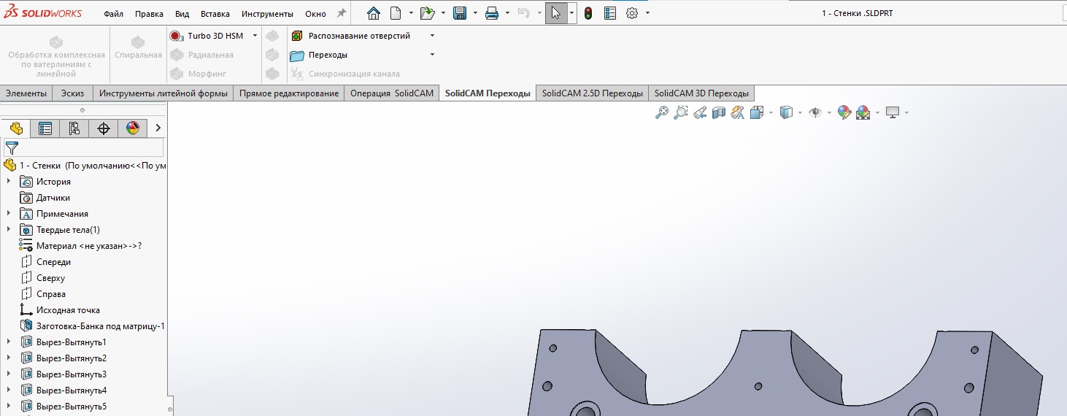This screenshot has width=1067, height=416.
Task: Click the Hide/Show Items eye icon
Action: click(x=815, y=112)
